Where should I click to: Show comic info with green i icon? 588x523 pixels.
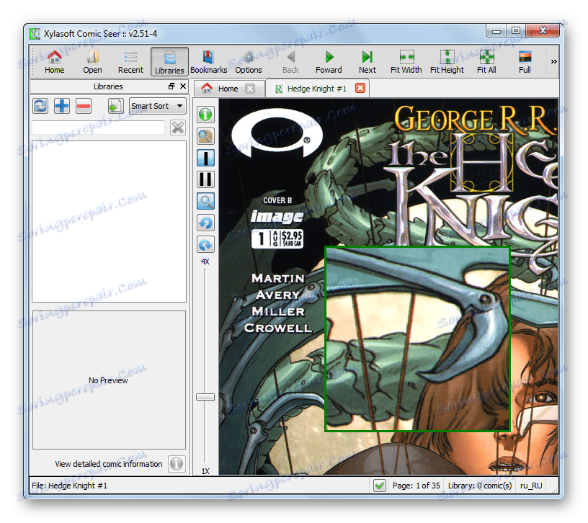(x=205, y=115)
